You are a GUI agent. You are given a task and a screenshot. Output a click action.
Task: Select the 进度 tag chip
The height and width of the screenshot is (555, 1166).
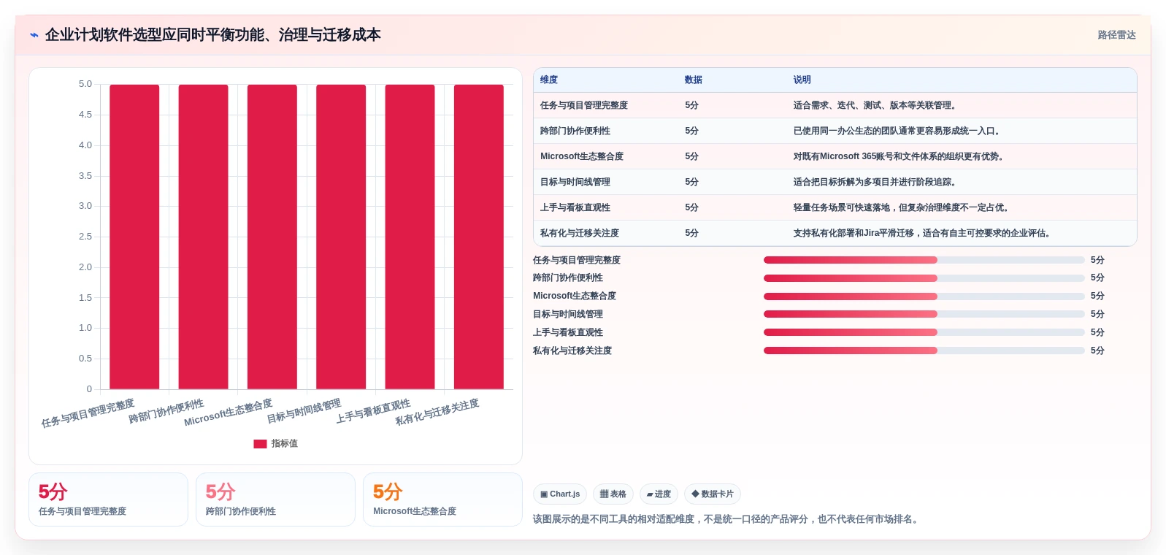pos(659,494)
